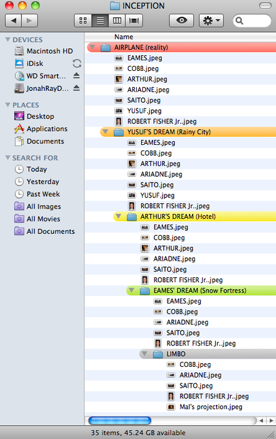
Task: Collapse the ARTHUR'S DREAM (Hotel) folder
Action: (119, 216)
